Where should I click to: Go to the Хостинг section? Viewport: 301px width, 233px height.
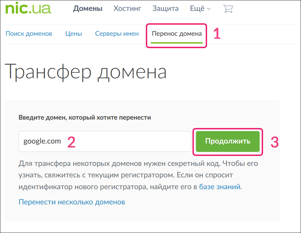[127, 9]
